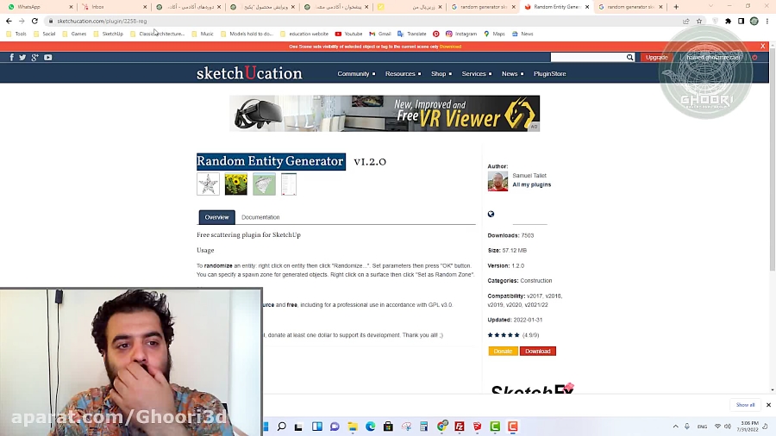Close the orange notification banner
Screen dimensions: 776x436
(763, 46)
